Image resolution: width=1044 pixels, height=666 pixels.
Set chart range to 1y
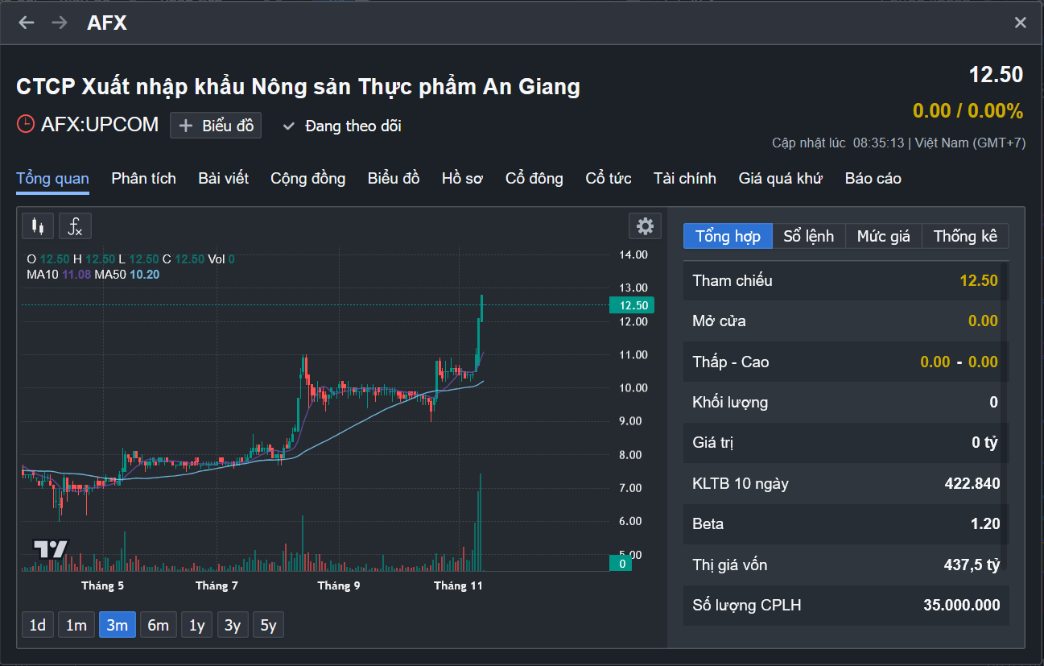(197, 625)
